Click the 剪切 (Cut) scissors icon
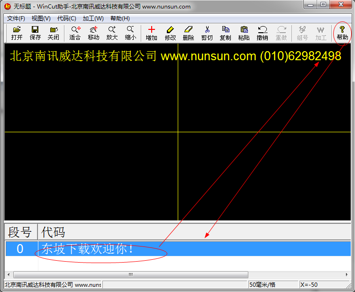The height and width of the screenshot is (292, 355). (x=207, y=33)
